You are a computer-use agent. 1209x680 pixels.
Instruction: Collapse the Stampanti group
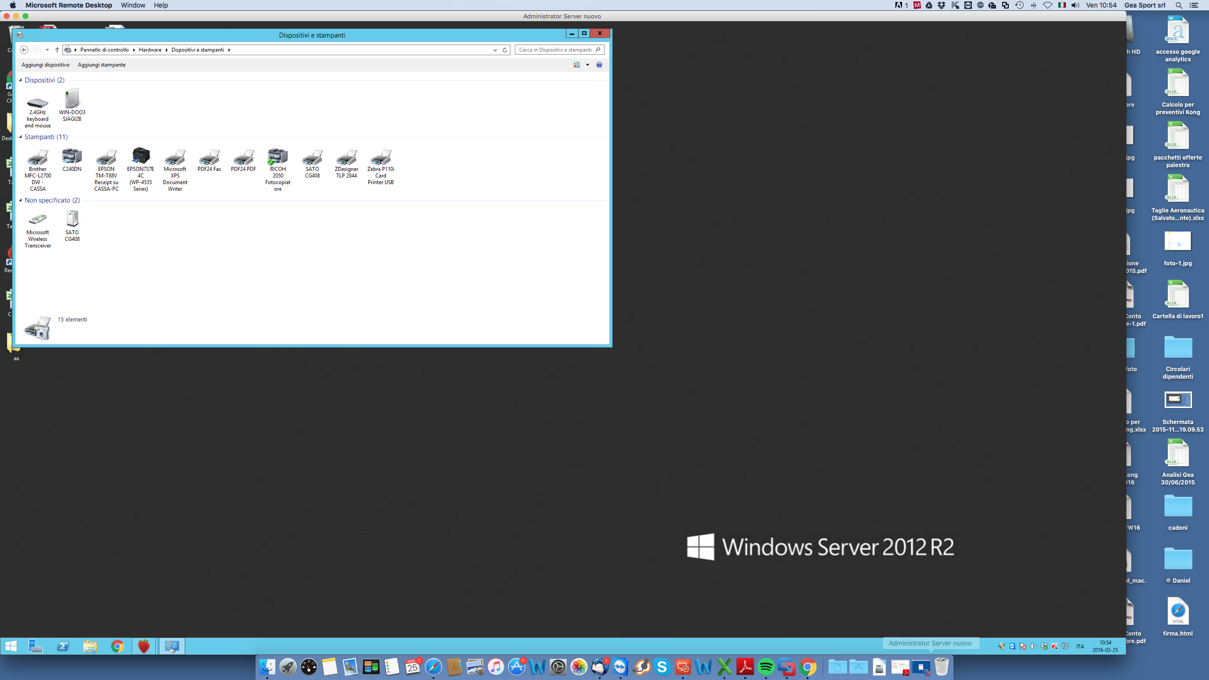coord(20,137)
